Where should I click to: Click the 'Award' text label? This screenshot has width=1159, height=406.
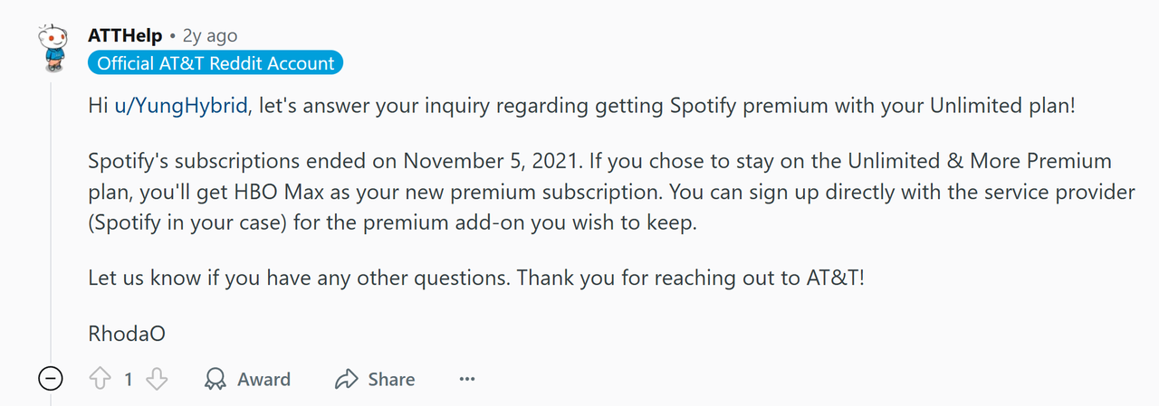[x=263, y=380]
